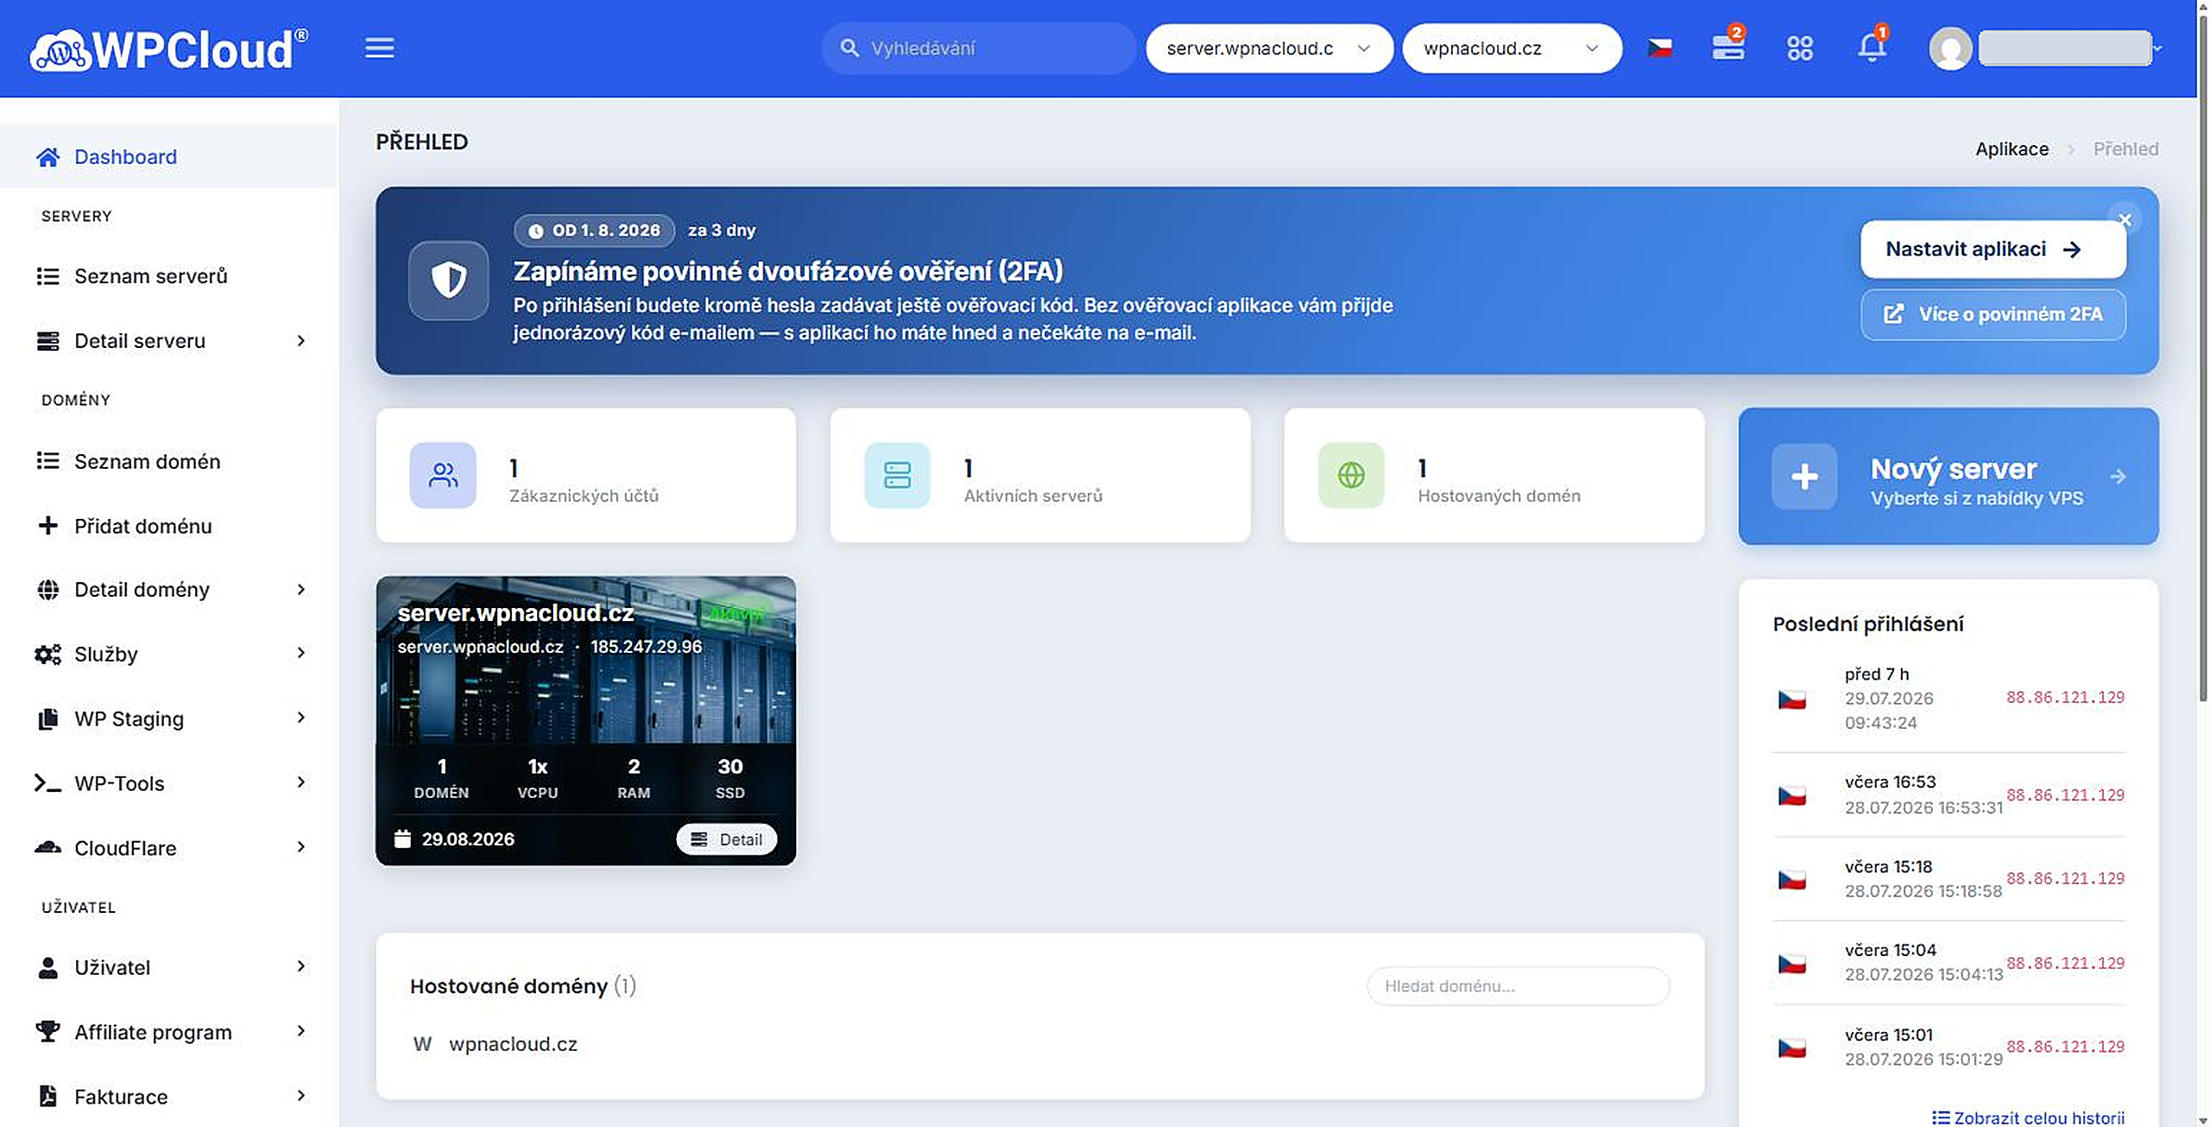The image size is (2210, 1127).
Task: Select Přidat doménu in sidebar
Action: click(x=169, y=526)
